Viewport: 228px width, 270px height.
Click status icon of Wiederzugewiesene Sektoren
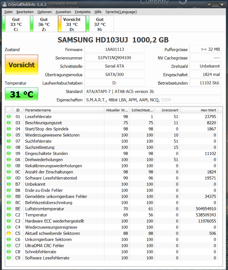click(9, 135)
